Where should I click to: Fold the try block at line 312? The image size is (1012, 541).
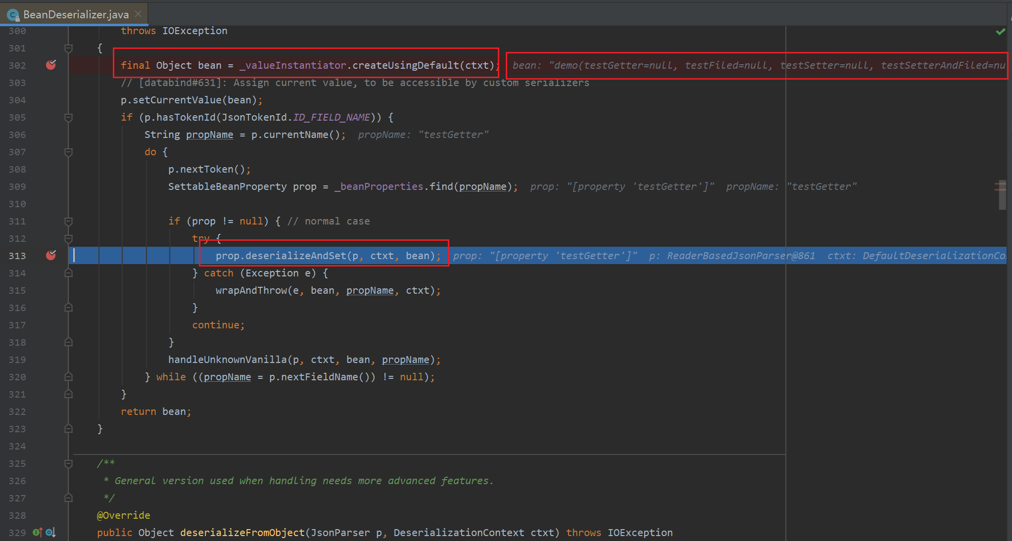pyautogui.click(x=69, y=238)
